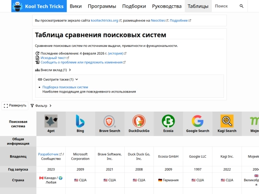Click the report problem icon
This screenshot has width=259, height=194.
[x=37, y=62]
